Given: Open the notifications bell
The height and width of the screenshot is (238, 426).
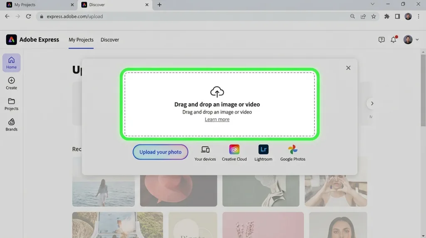Looking at the screenshot, I should [394, 40].
